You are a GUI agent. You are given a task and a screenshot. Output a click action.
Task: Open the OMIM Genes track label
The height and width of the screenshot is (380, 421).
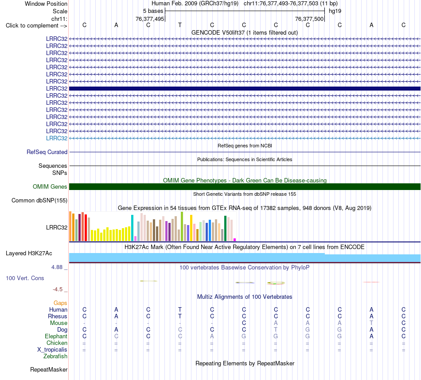pos(50,186)
